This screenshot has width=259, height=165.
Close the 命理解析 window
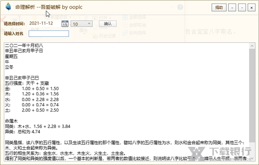(252, 7)
